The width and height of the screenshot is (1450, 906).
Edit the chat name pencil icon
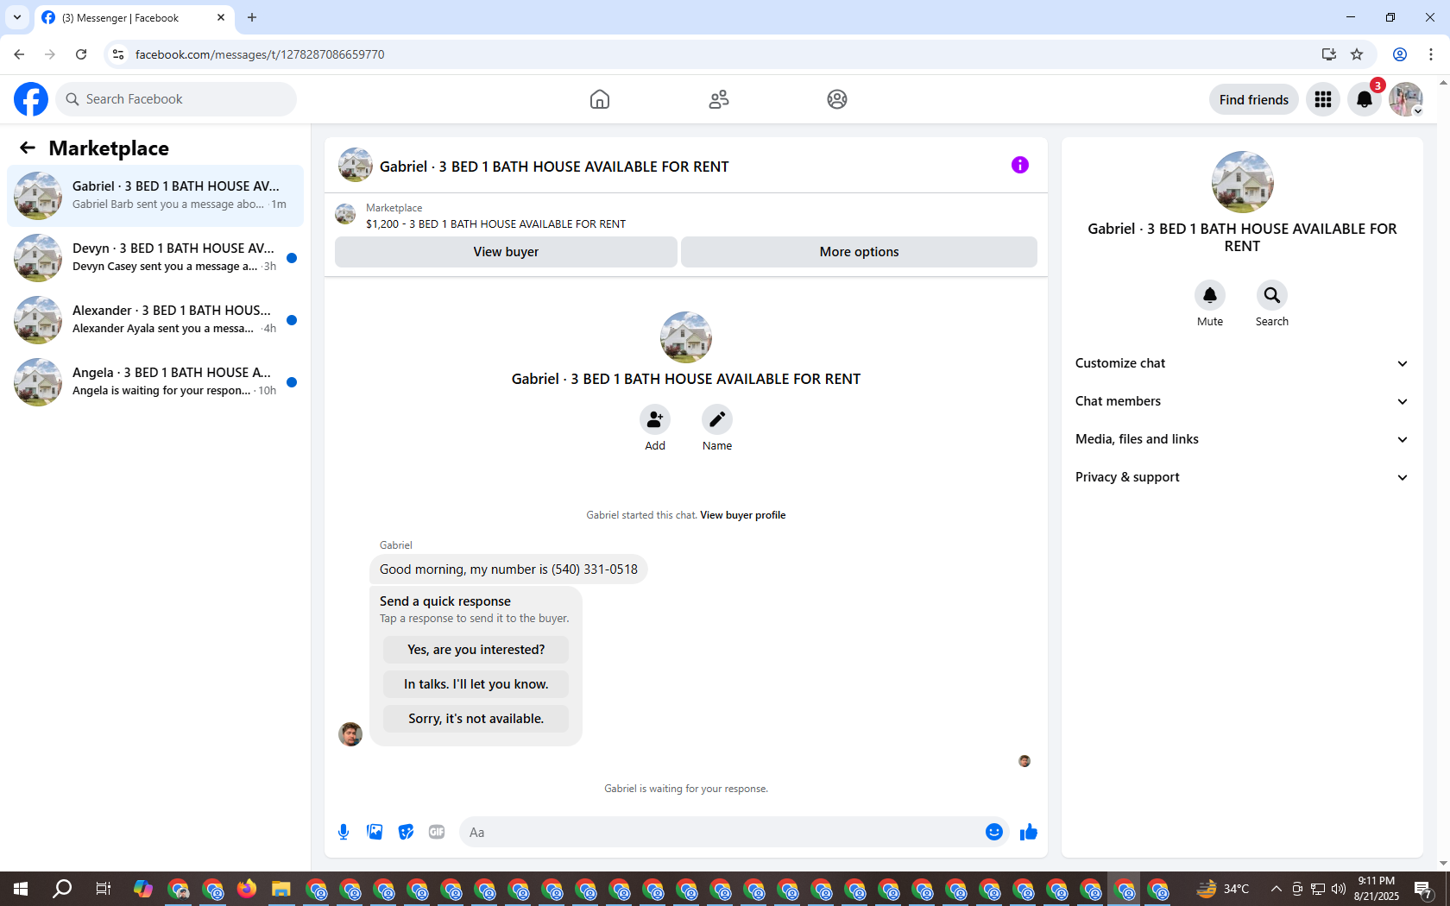pos(717,419)
